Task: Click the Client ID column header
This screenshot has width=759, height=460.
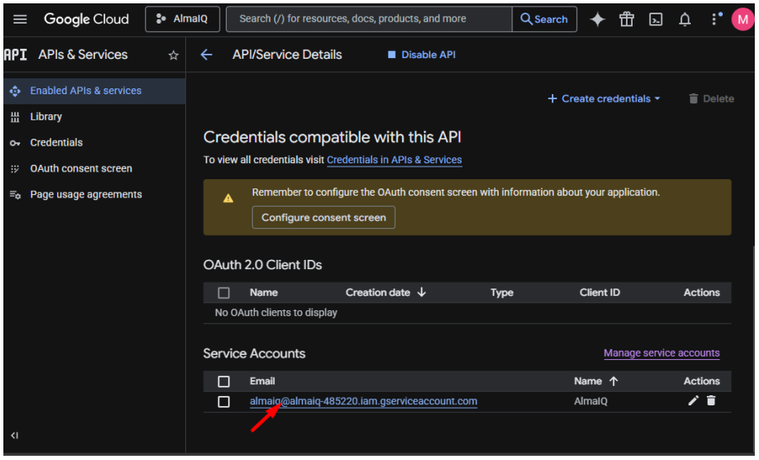Action: [x=599, y=293]
